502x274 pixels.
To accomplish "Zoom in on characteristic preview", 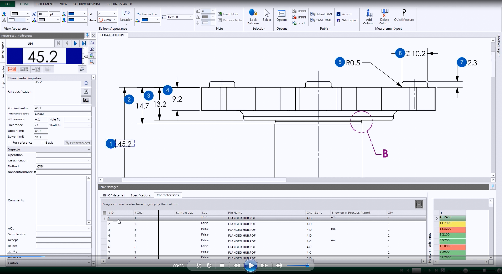I will pyautogui.click(x=92, y=56).
